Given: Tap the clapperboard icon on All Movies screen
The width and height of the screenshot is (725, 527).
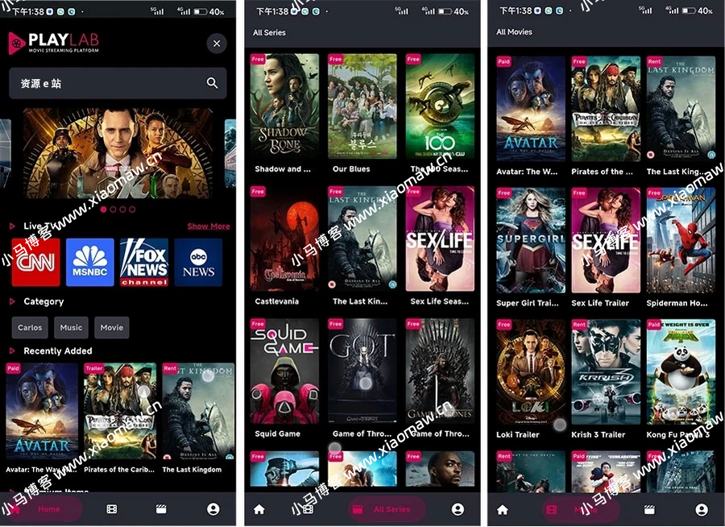Looking at the screenshot, I should [x=649, y=509].
